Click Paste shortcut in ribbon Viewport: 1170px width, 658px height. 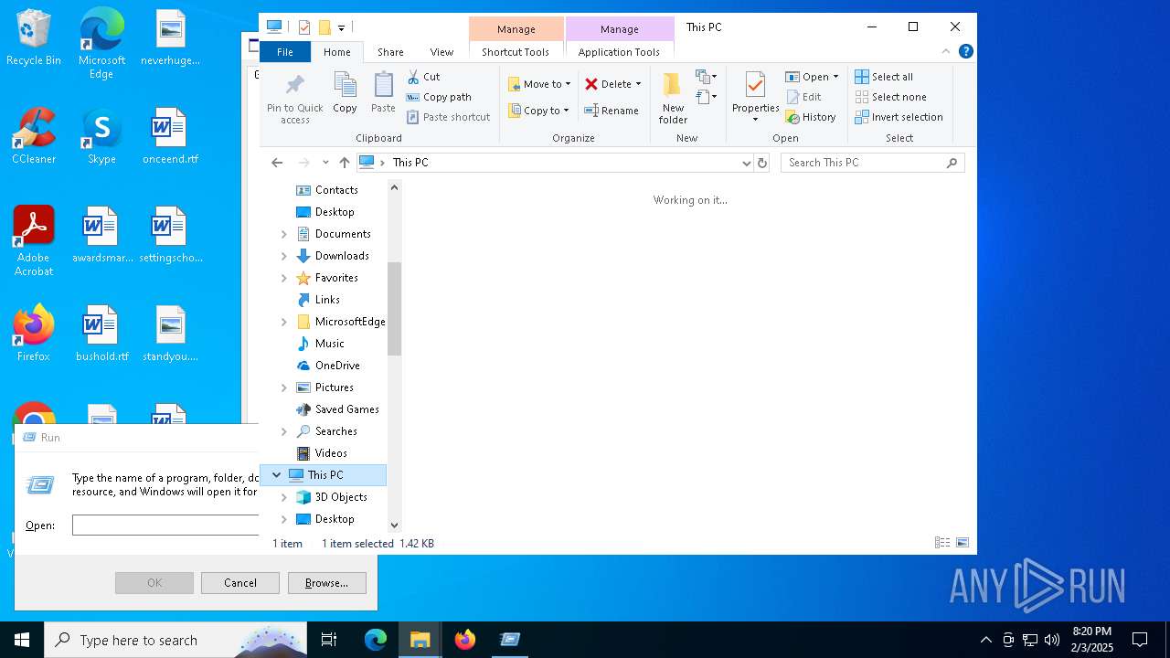point(448,117)
